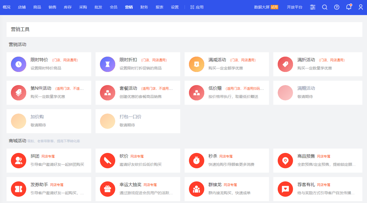
Task: Select the 满减活动 coin icon
Action: (x=197, y=64)
